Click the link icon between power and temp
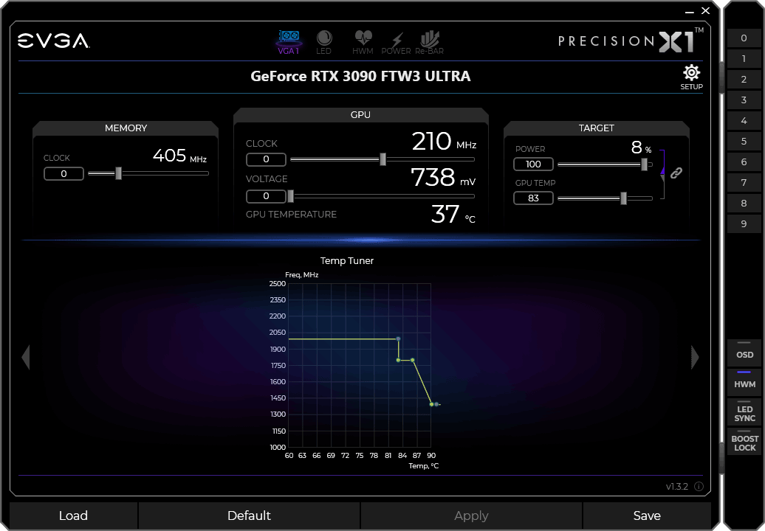 (676, 173)
